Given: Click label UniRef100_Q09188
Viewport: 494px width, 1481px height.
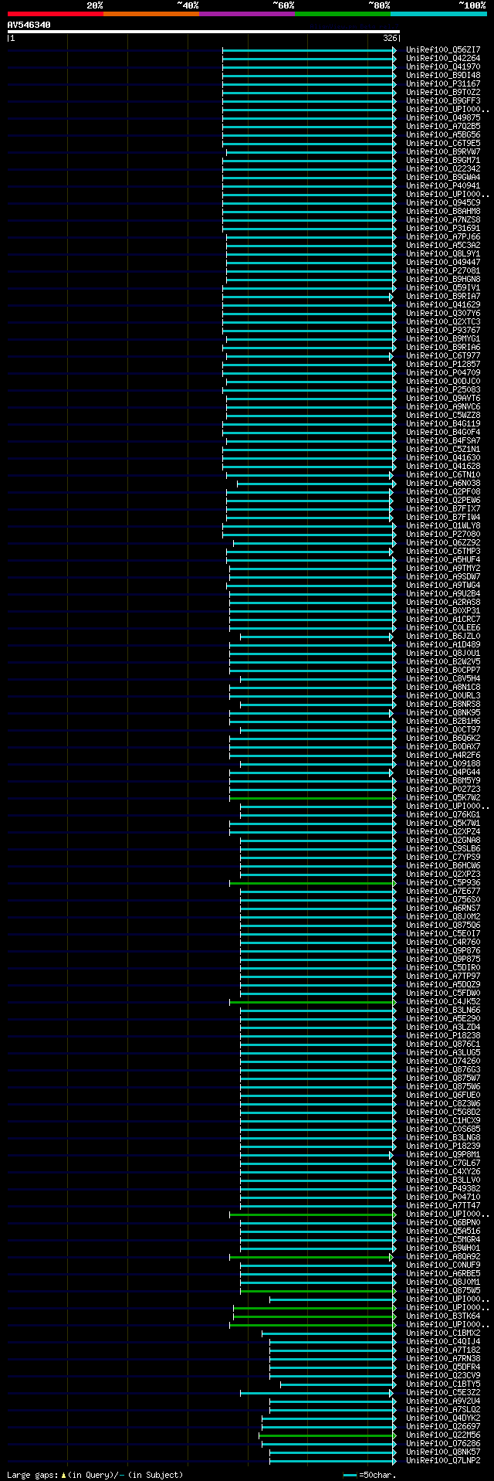Looking at the screenshot, I should [x=443, y=763].
